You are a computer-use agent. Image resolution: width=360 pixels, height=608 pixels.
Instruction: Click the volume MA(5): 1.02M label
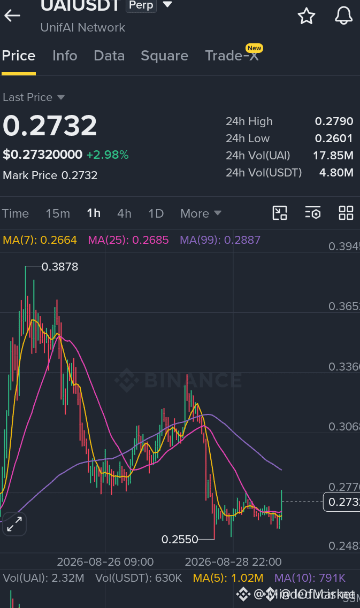click(228, 578)
